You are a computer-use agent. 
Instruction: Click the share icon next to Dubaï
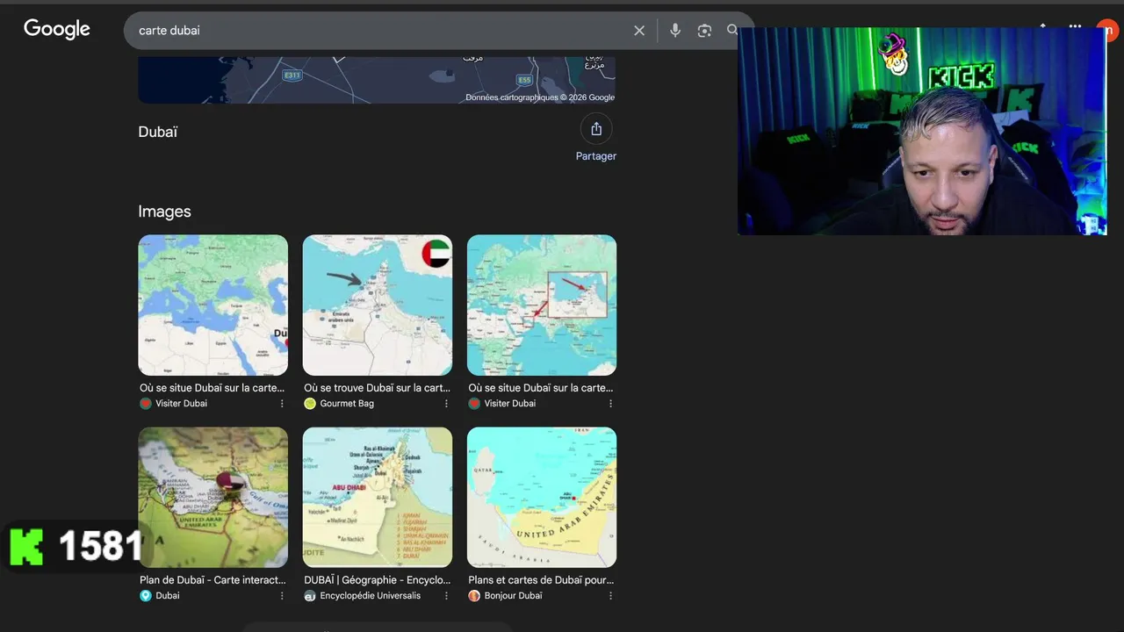click(x=596, y=129)
